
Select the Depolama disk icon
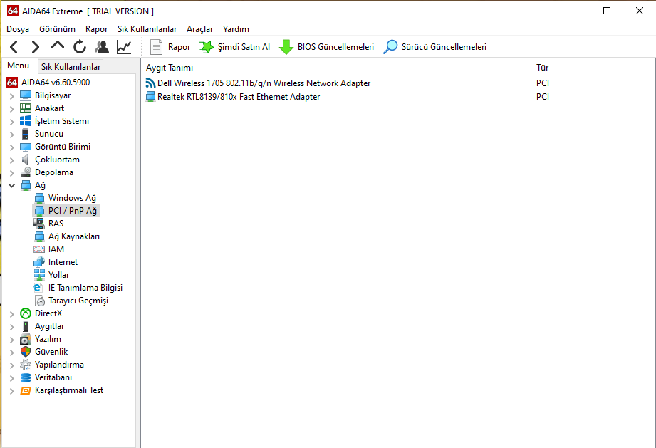pyautogui.click(x=26, y=172)
